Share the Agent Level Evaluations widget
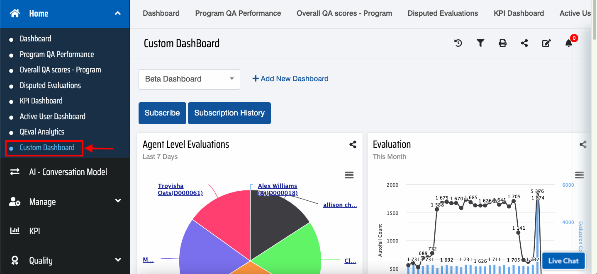Screen dimensions: 597x274 click(x=353, y=144)
